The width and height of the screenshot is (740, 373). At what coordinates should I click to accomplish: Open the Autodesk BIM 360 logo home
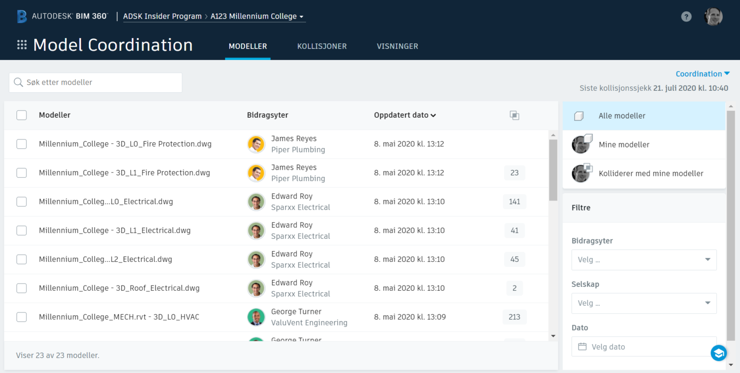coord(62,16)
